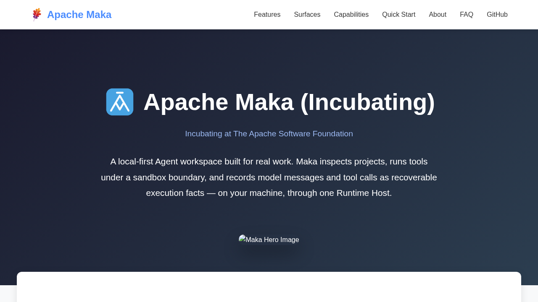Image resolution: width=538 pixels, height=302 pixels.
Task: Click 'Incubating at The Apache Software Foundation' text
Action: click(x=269, y=134)
